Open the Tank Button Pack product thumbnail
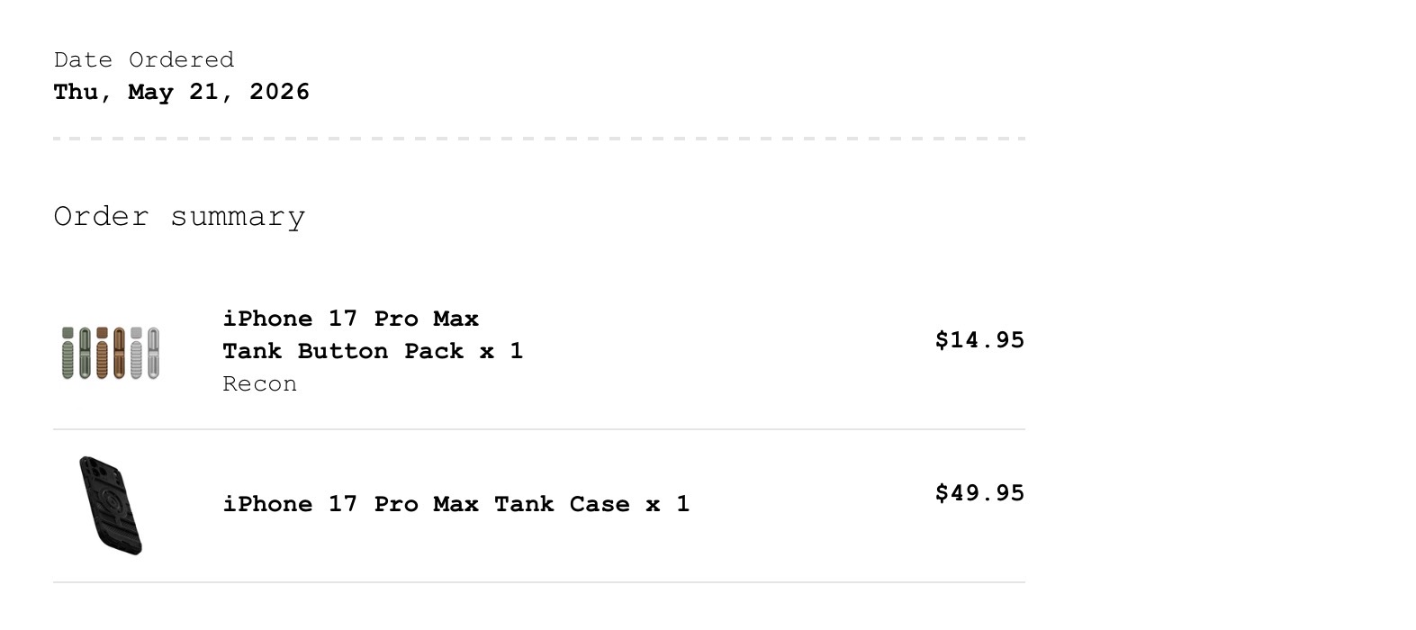This screenshot has width=1416, height=630. [111, 353]
